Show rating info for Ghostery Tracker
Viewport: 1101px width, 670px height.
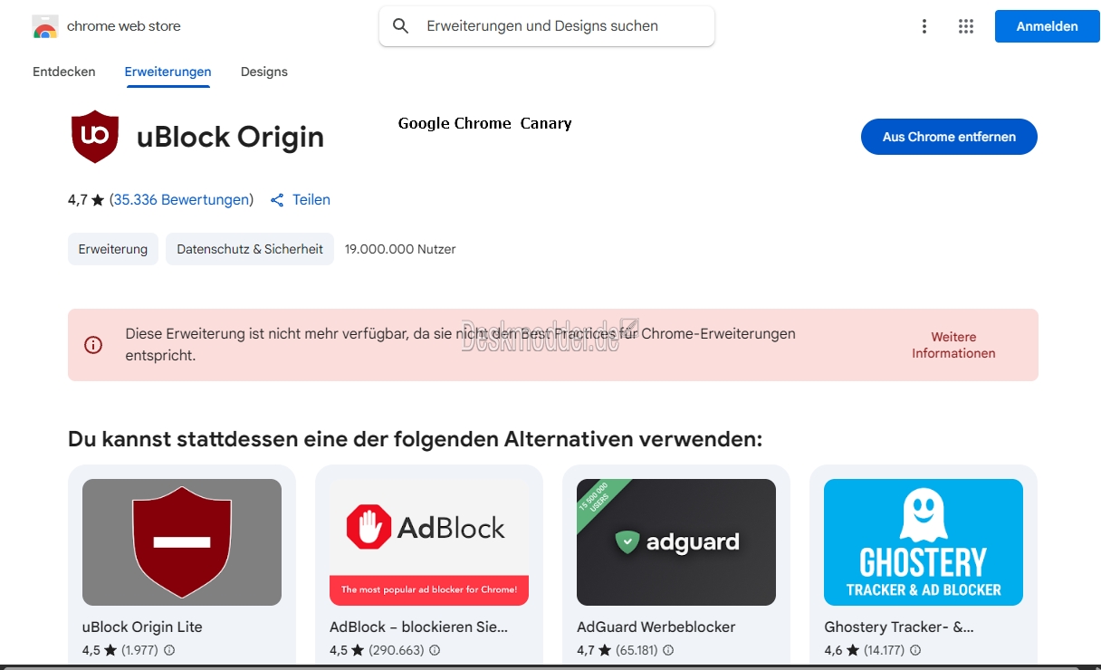pyautogui.click(x=915, y=650)
